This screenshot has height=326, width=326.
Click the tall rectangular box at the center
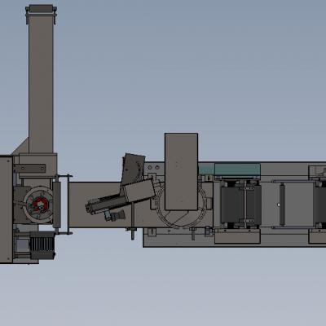(181, 172)
